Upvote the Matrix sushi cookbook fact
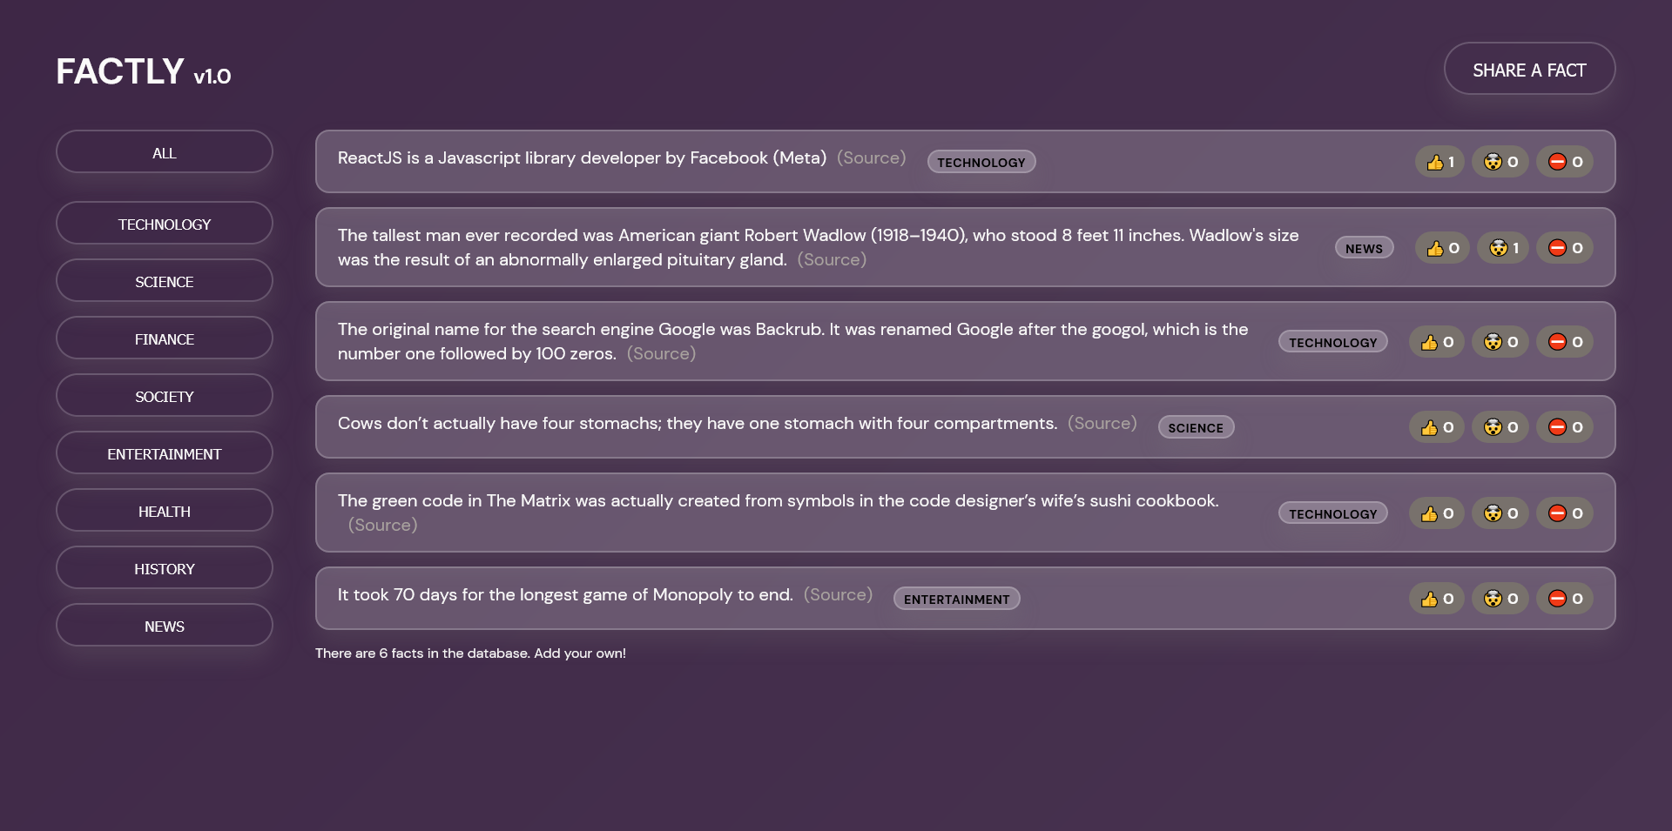This screenshot has height=831, width=1672. click(x=1436, y=513)
